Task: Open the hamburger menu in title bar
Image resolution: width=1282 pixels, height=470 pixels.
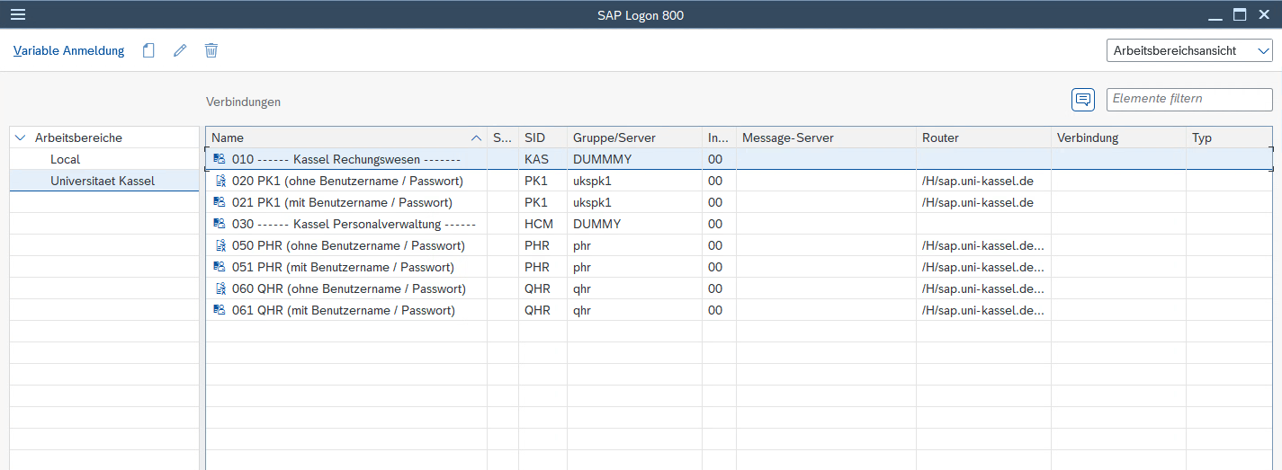Action: 17,14
